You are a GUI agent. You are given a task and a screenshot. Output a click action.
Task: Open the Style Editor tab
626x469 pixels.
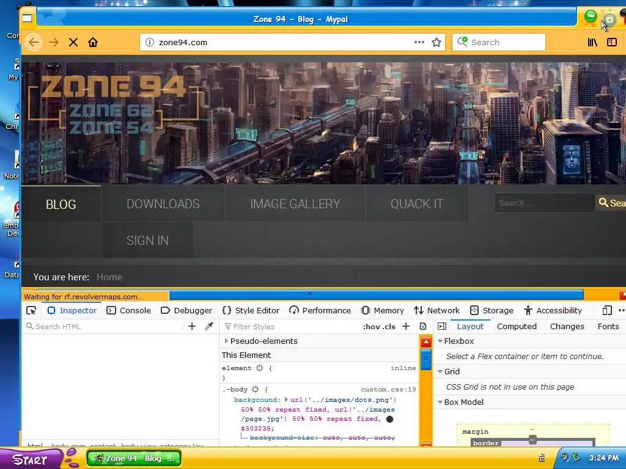point(250,310)
